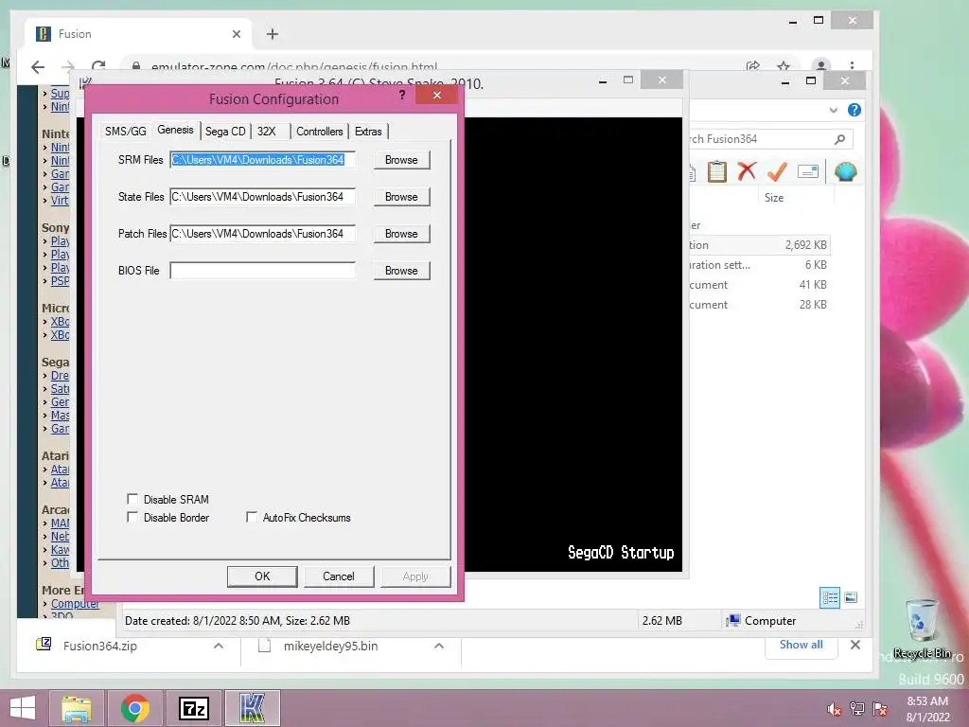Screen dimensions: 969x727
Task: Click the network tray icon
Action: 857,708
